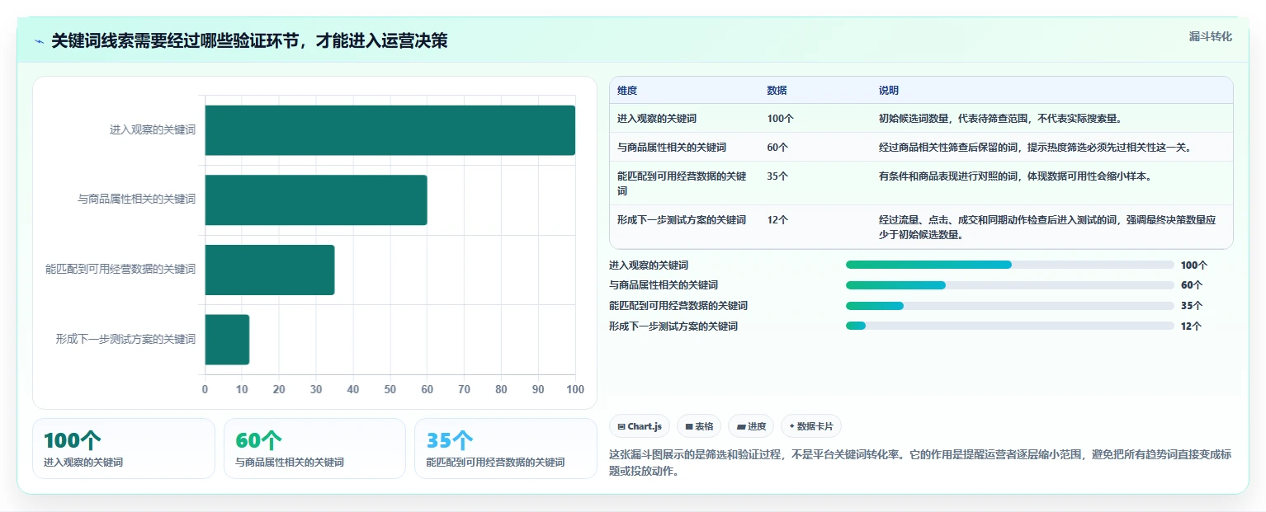
Task: Click the 进入观察的关键词 chart bar
Action: (390, 130)
